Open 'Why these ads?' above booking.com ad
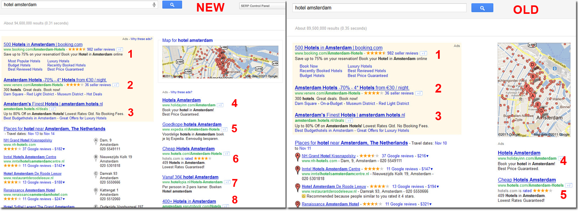This screenshot has height=211, width=578. pyautogui.click(x=142, y=39)
